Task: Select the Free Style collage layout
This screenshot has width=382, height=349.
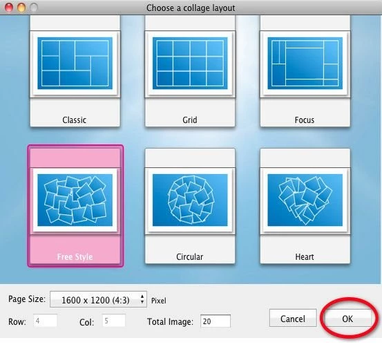Action: click(x=75, y=206)
